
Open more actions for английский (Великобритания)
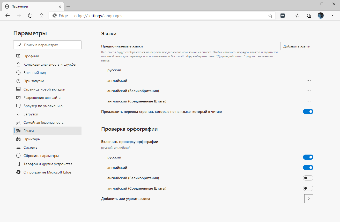click(x=308, y=91)
